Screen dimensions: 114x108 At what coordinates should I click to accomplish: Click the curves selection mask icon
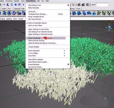point(12,5)
